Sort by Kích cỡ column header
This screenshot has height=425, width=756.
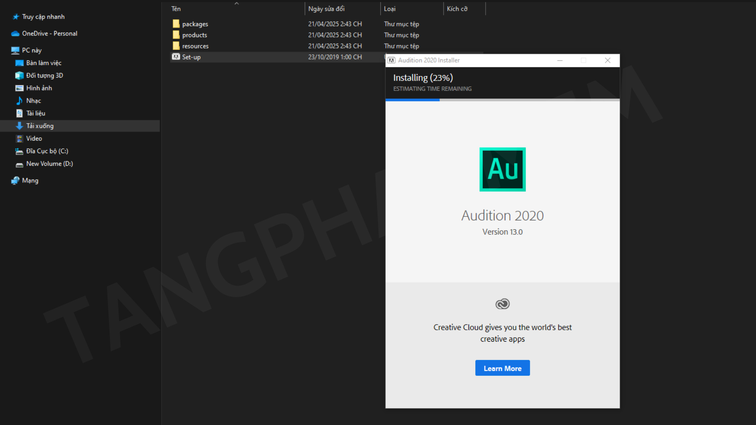(x=457, y=9)
